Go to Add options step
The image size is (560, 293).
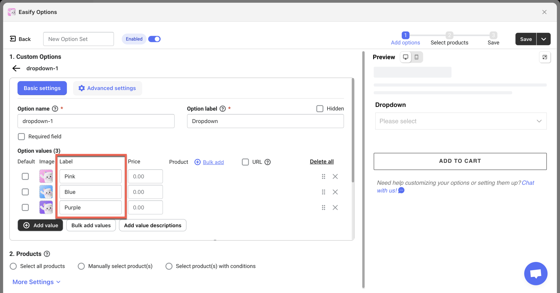[405, 39]
